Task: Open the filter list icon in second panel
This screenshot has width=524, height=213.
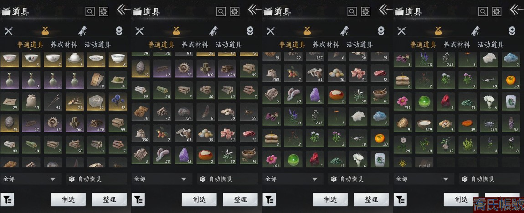Action: 138,200
